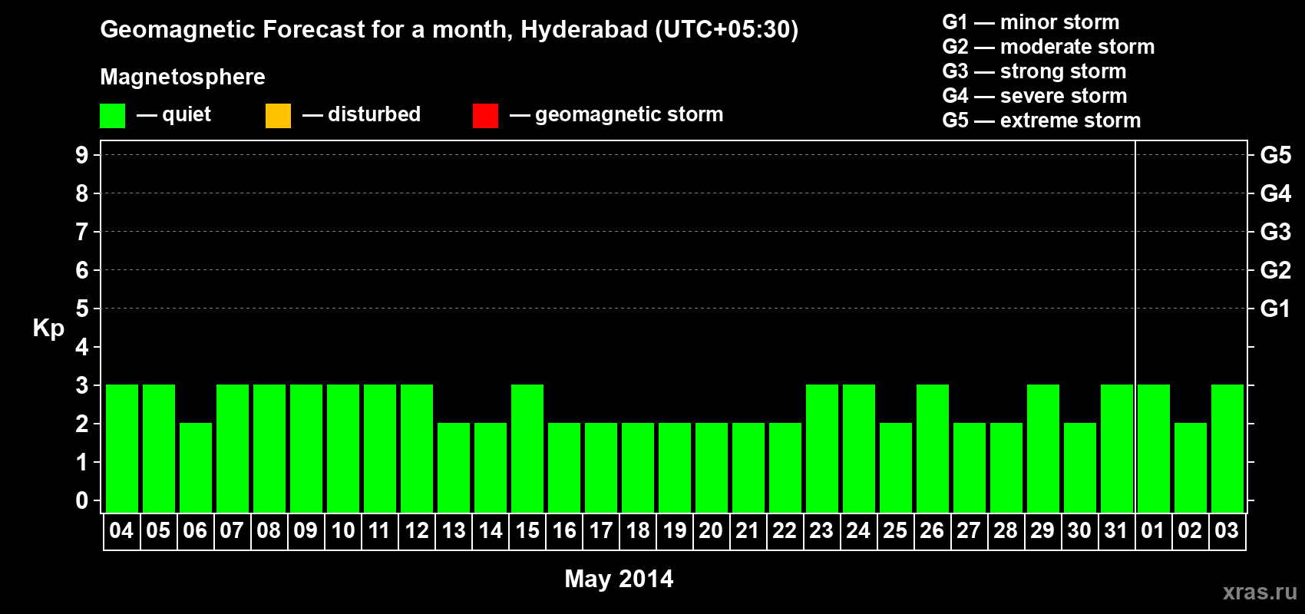Screen dimensions: 1305x614
Task: Click the bar for day 06
Action: tap(196, 467)
